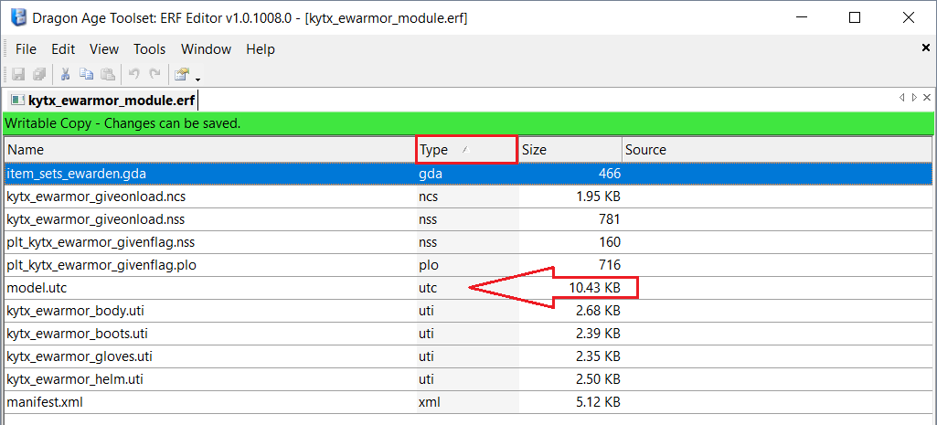Click the 1.95 KB size cell
This screenshot has height=425, width=937.
[570, 197]
